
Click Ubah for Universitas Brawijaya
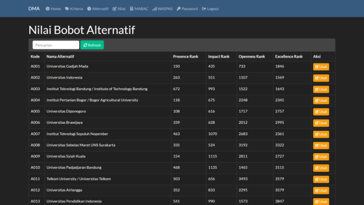point(321,123)
